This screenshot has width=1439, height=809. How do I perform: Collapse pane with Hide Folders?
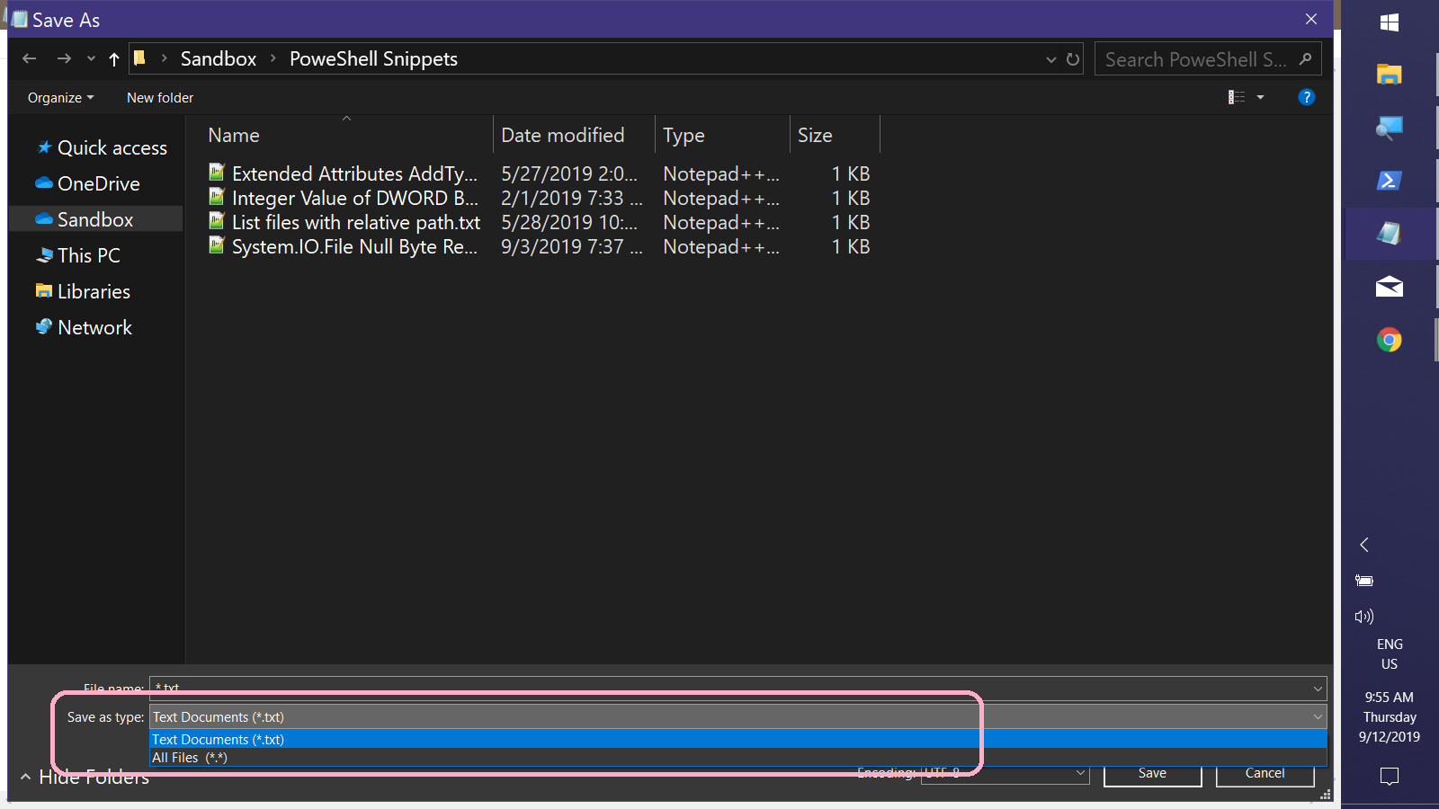pos(85,777)
